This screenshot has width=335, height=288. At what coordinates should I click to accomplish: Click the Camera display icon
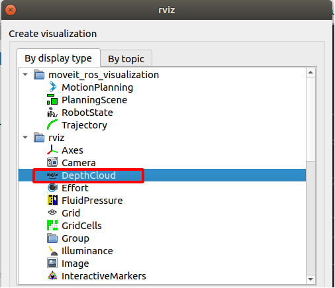(52, 163)
